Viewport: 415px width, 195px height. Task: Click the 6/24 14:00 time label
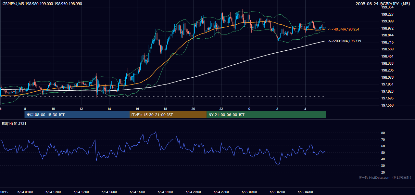pos(109,192)
